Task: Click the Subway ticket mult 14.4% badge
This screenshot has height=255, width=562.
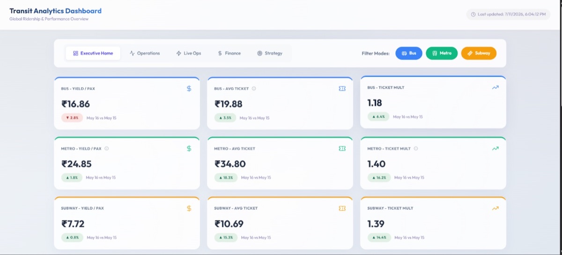Action: pos(379,237)
